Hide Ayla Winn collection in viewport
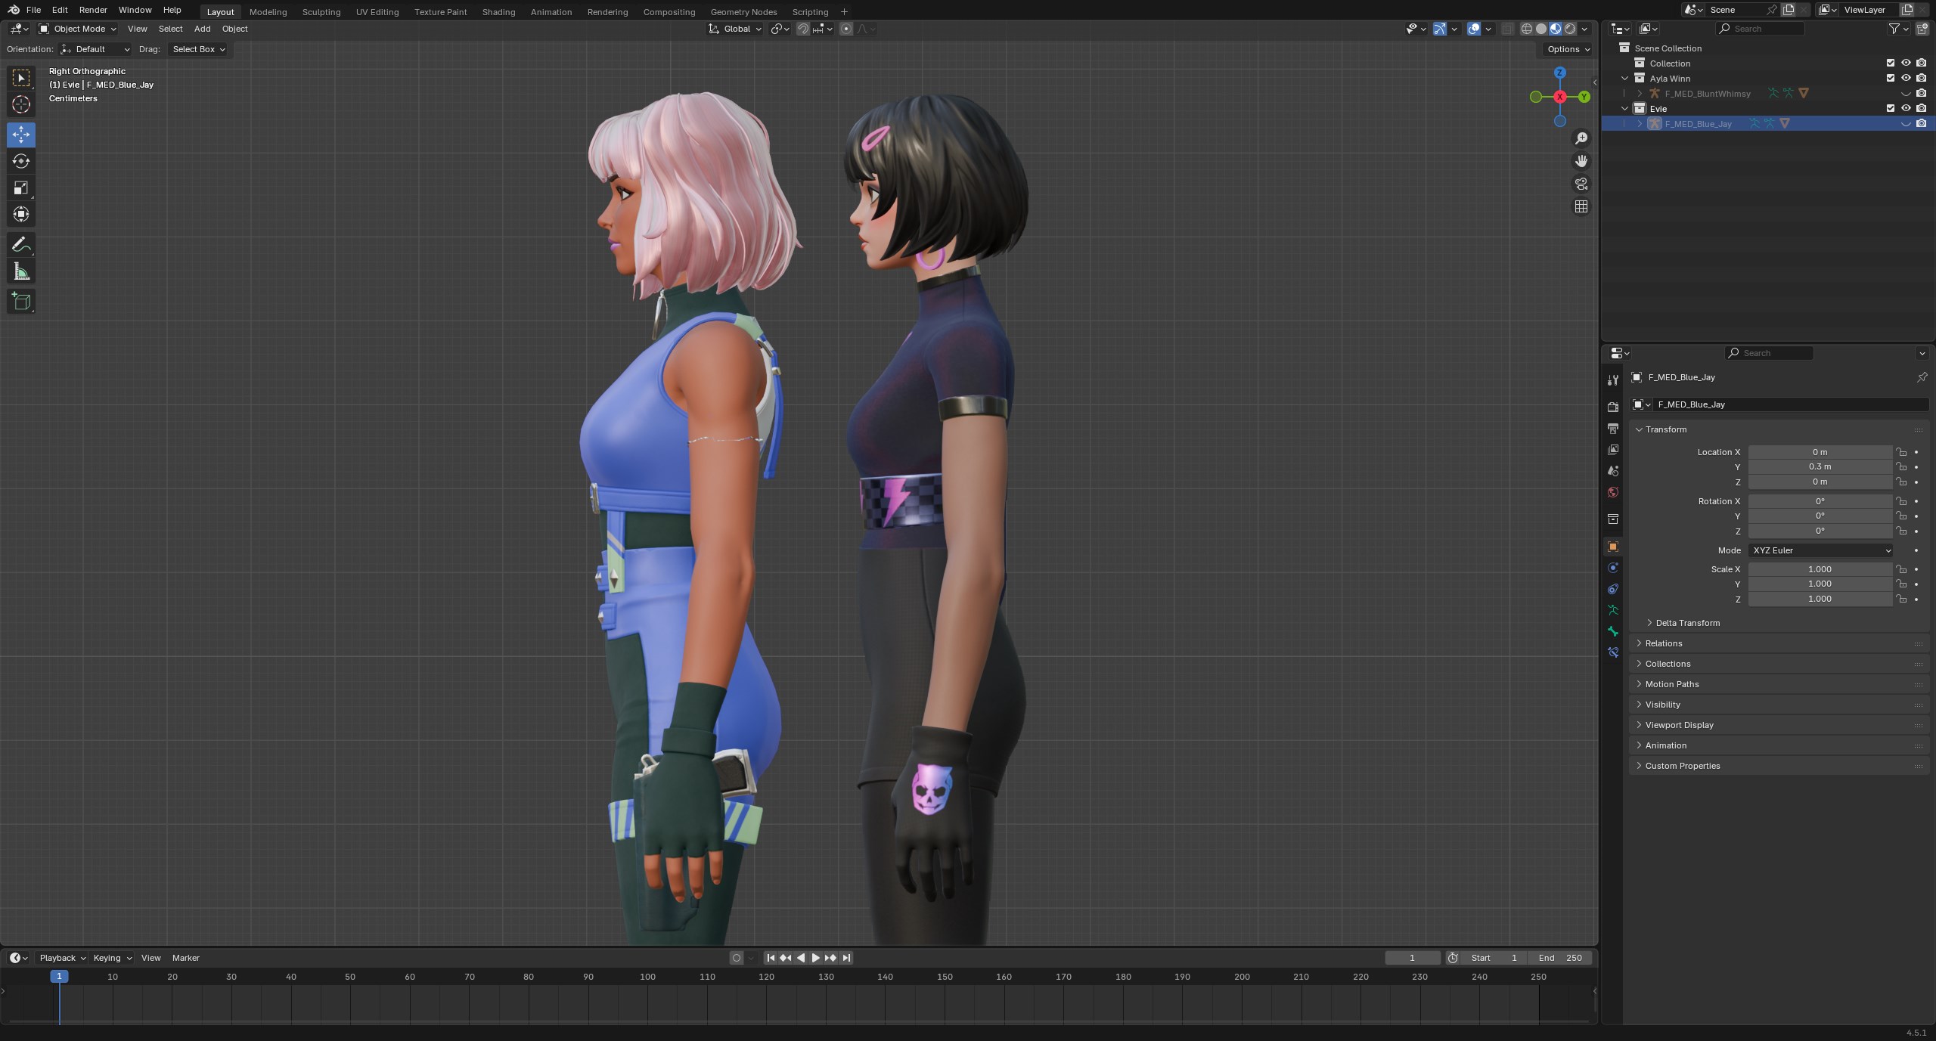This screenshot has width=1936, height=1041. [1906, 78]
